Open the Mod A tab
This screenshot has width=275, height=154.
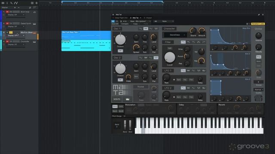(115, 111)
